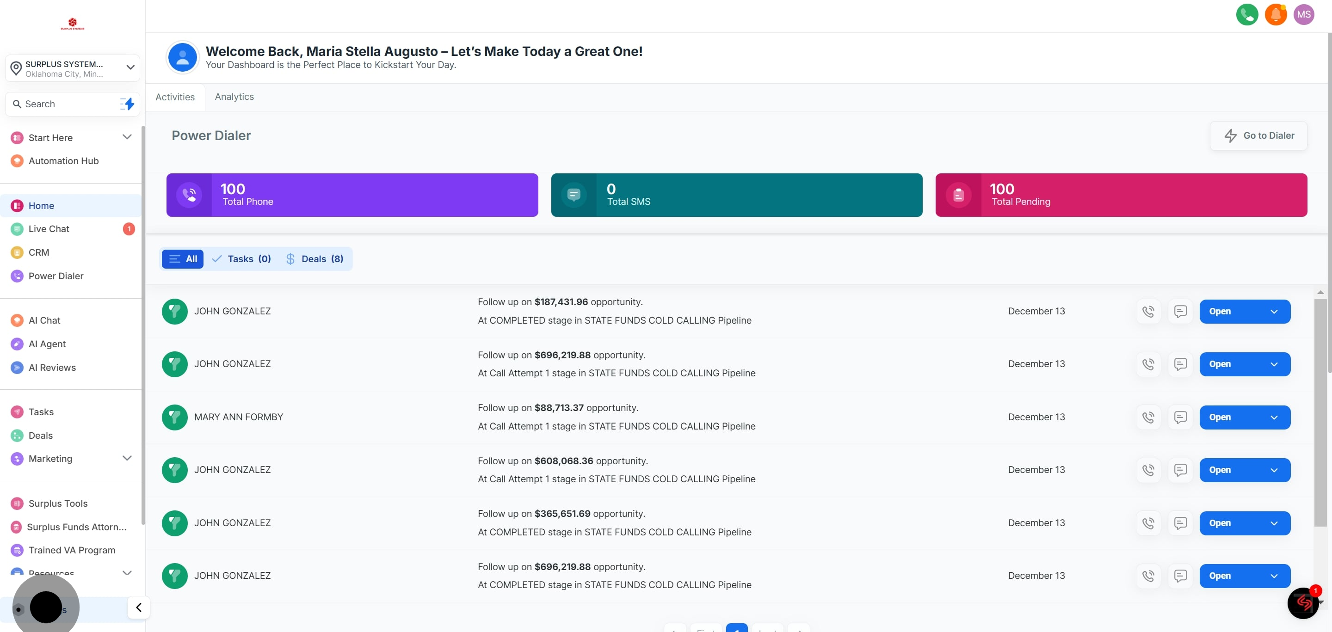1332x632 pixels.
Task: Click call icon for Mary Ann Formby
Action: [1148, 417]
